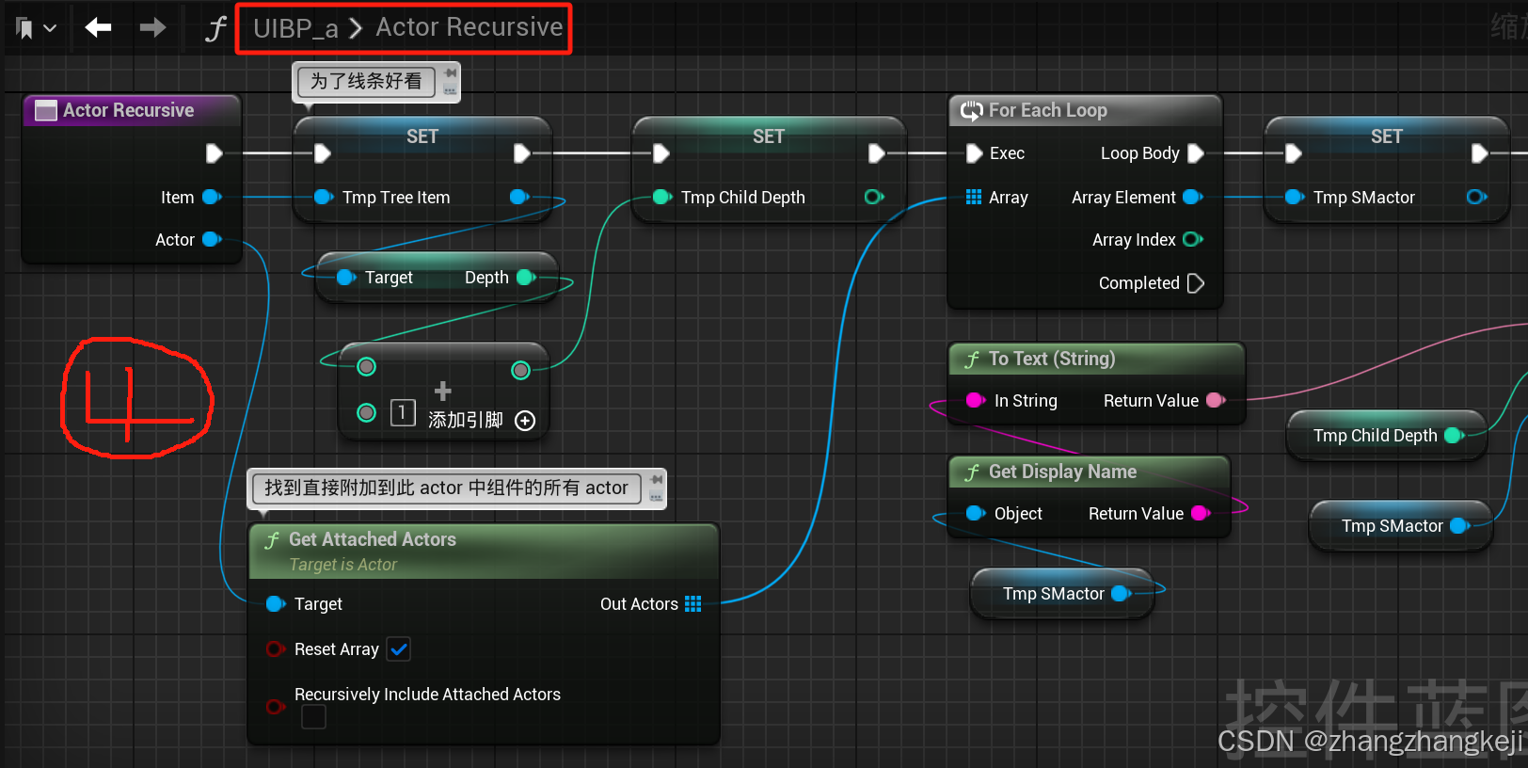This screenshot has height=768, width=1528.
Task: Select the 为了线条好看 comment bubble
Action: [x=367, y=81]
